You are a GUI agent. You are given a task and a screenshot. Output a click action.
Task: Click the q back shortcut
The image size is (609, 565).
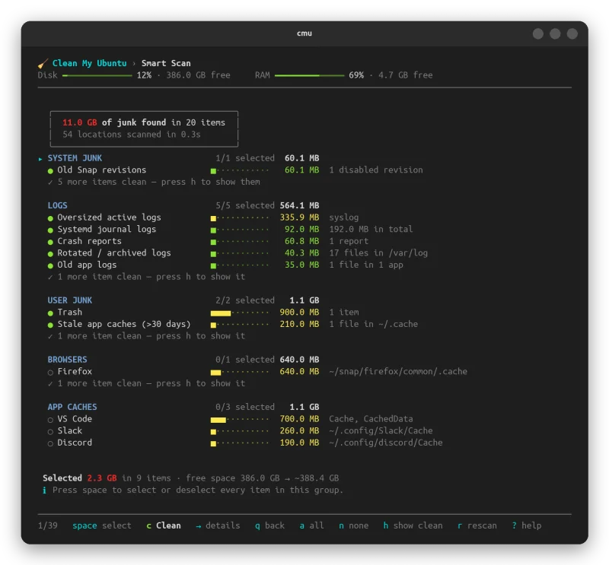[x=269, y=525]
